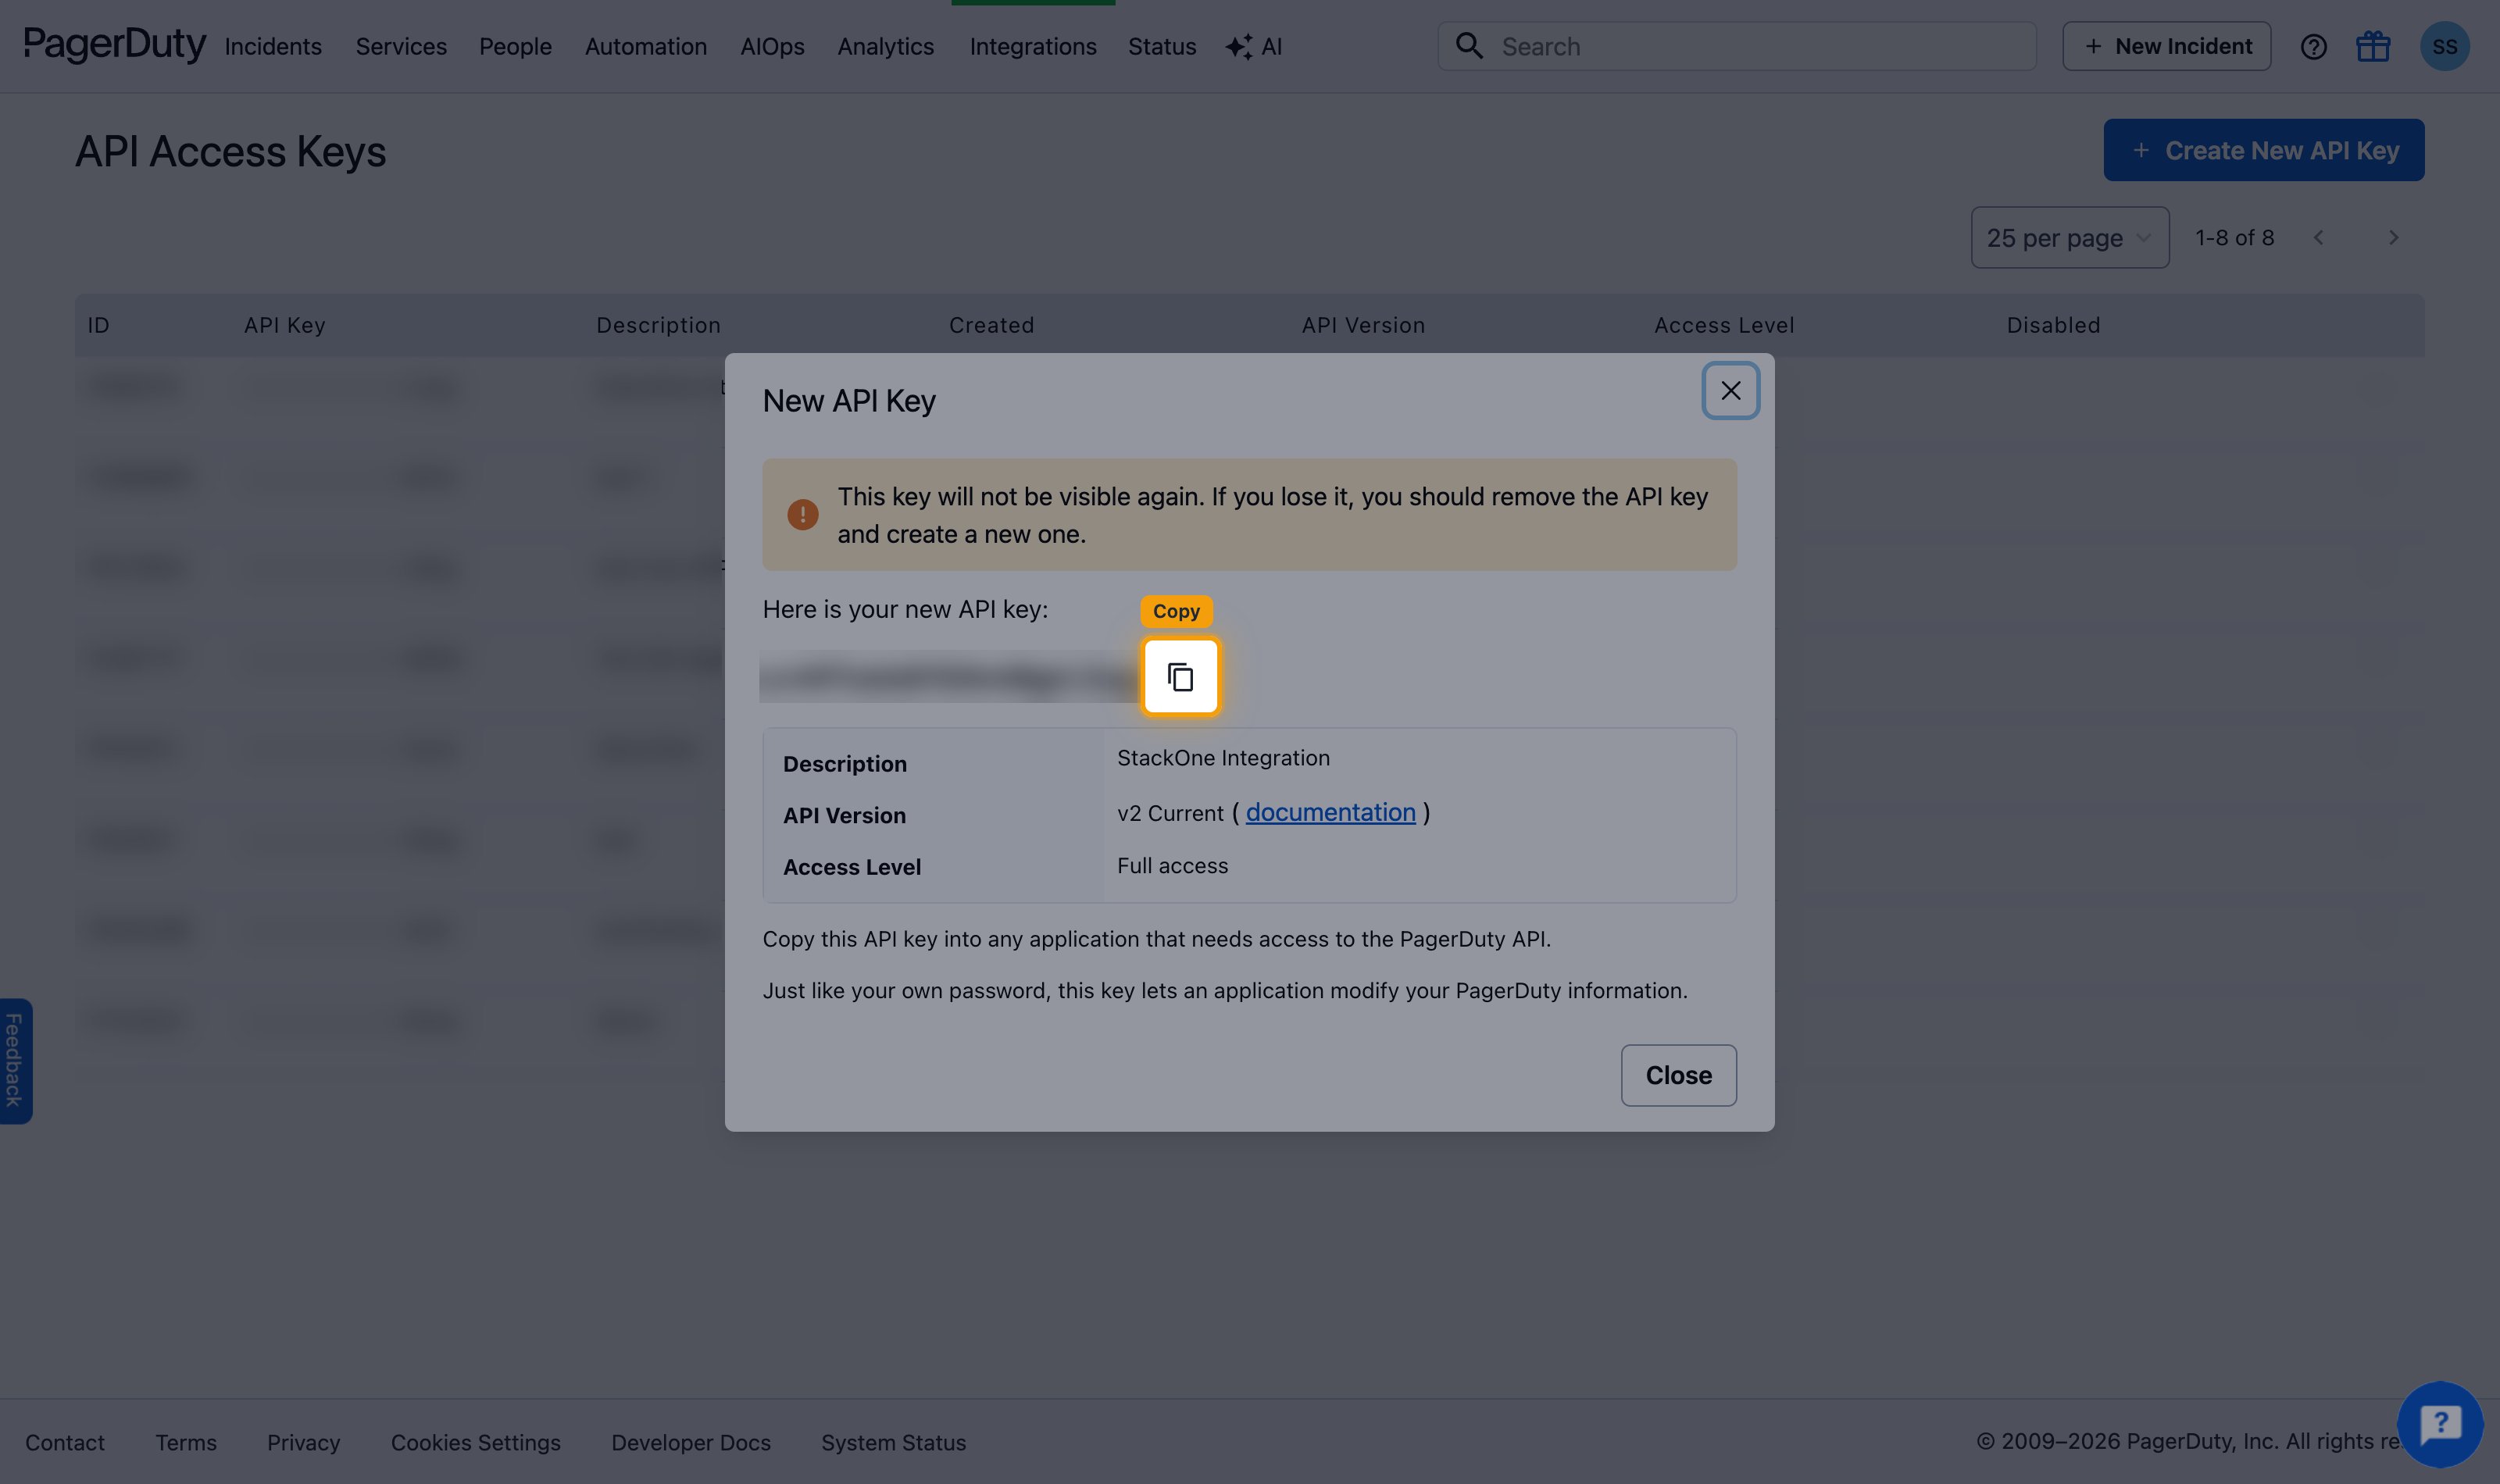Click the 'Full access' value
The height and width of the screenshot is (1484, 2500).
(x=1172, y=866)
